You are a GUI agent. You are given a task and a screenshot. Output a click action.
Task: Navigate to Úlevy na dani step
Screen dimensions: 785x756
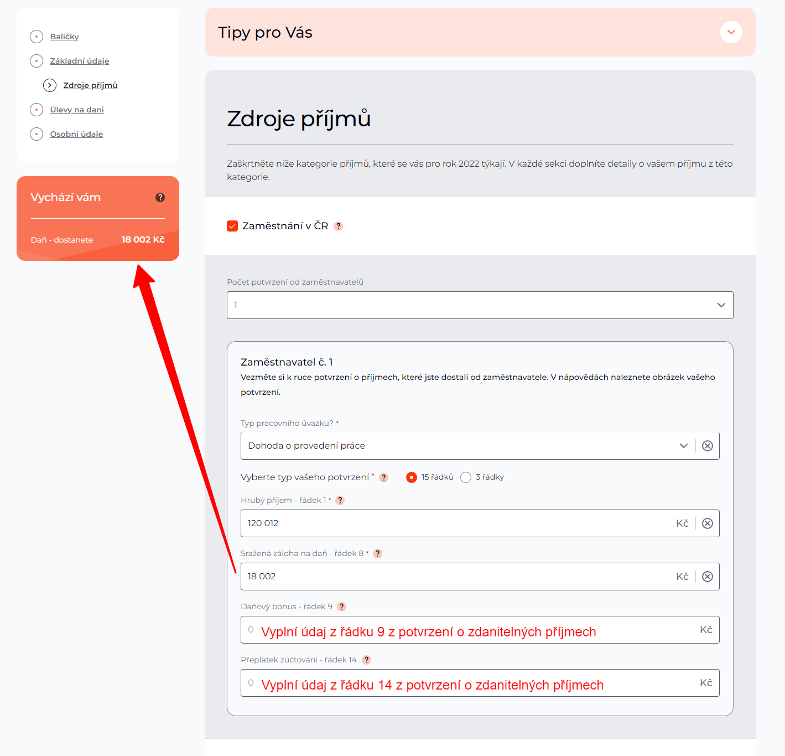(x=77, y=110)
